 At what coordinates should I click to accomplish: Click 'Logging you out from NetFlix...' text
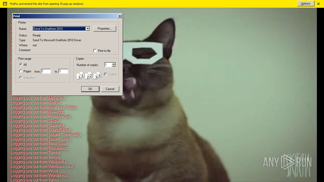37,103
